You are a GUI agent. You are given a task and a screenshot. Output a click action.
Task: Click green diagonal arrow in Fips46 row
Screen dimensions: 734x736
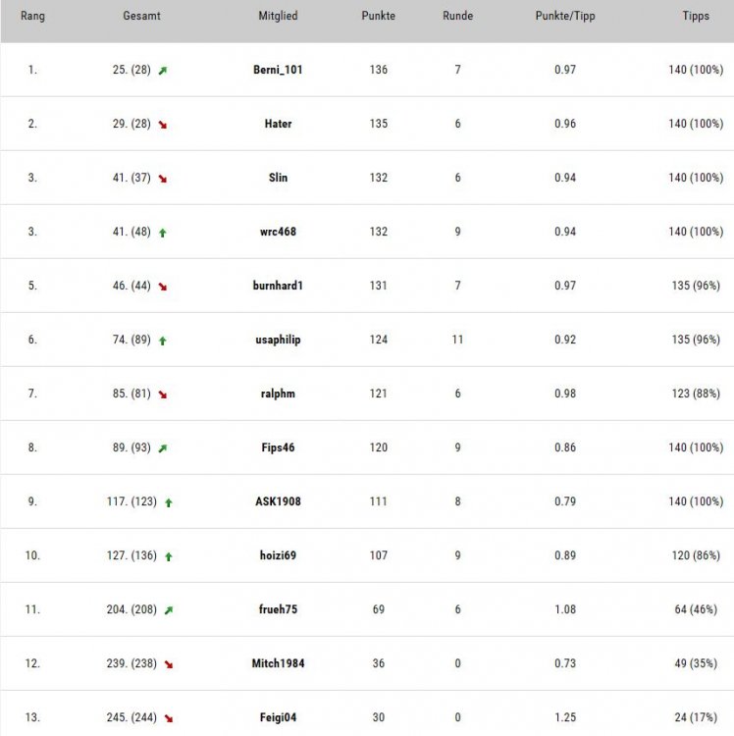pos(163,448)
